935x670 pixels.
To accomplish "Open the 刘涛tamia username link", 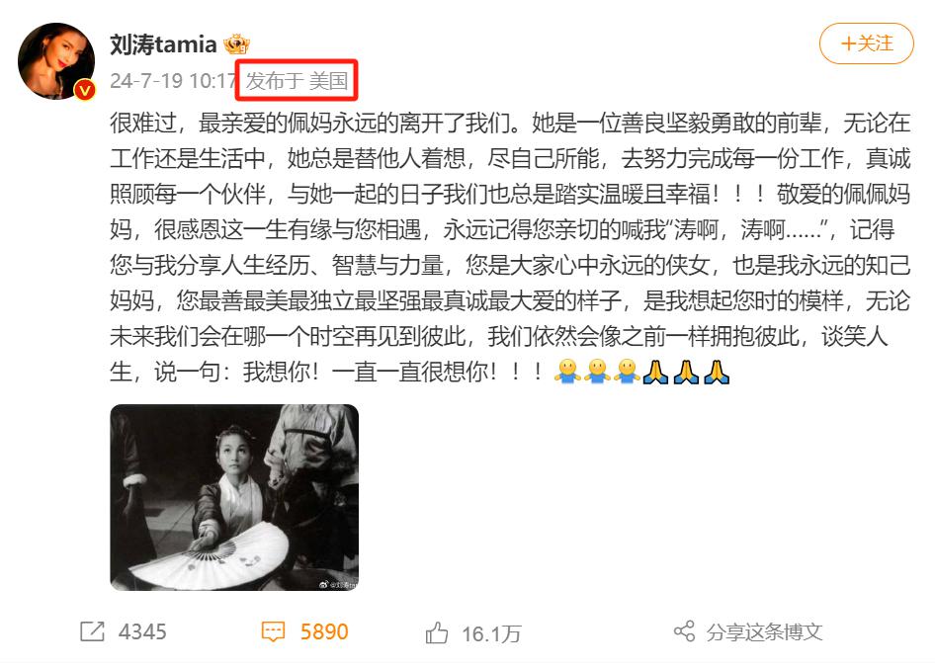I will 163,44.
